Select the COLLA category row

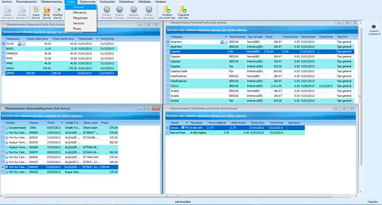coord(260,86)
